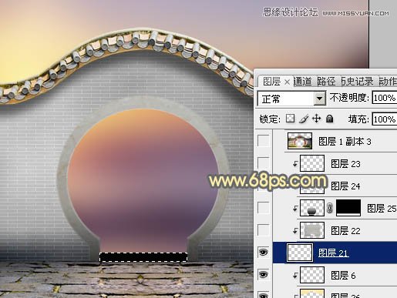
Task: Click the 图层 1 副本 3 layer name
Action: [x=345, y=142]
